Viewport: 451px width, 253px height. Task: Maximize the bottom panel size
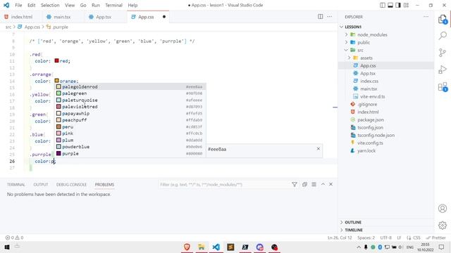pos(323,184)
